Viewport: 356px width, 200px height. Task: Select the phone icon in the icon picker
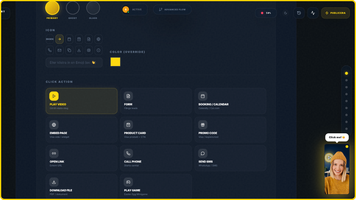click(x=50, y=50)
